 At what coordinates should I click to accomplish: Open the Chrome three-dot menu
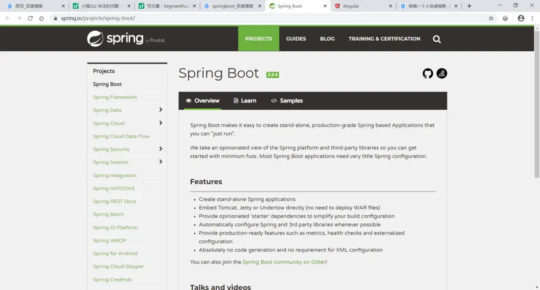click(x=532, y=18)
